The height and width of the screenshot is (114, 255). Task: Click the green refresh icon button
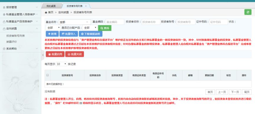pyautogui.click(x=248, y=12)
